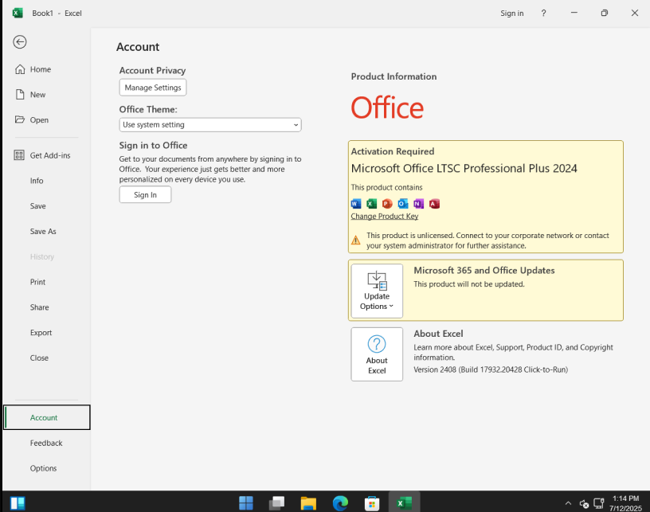Image resolution: width=650 pixels, height=512 pixels.
Task: Click the Microsoft Office LTSC Professional Plus 2024 text
Action: pyautogui.click(x=464, y=168)
